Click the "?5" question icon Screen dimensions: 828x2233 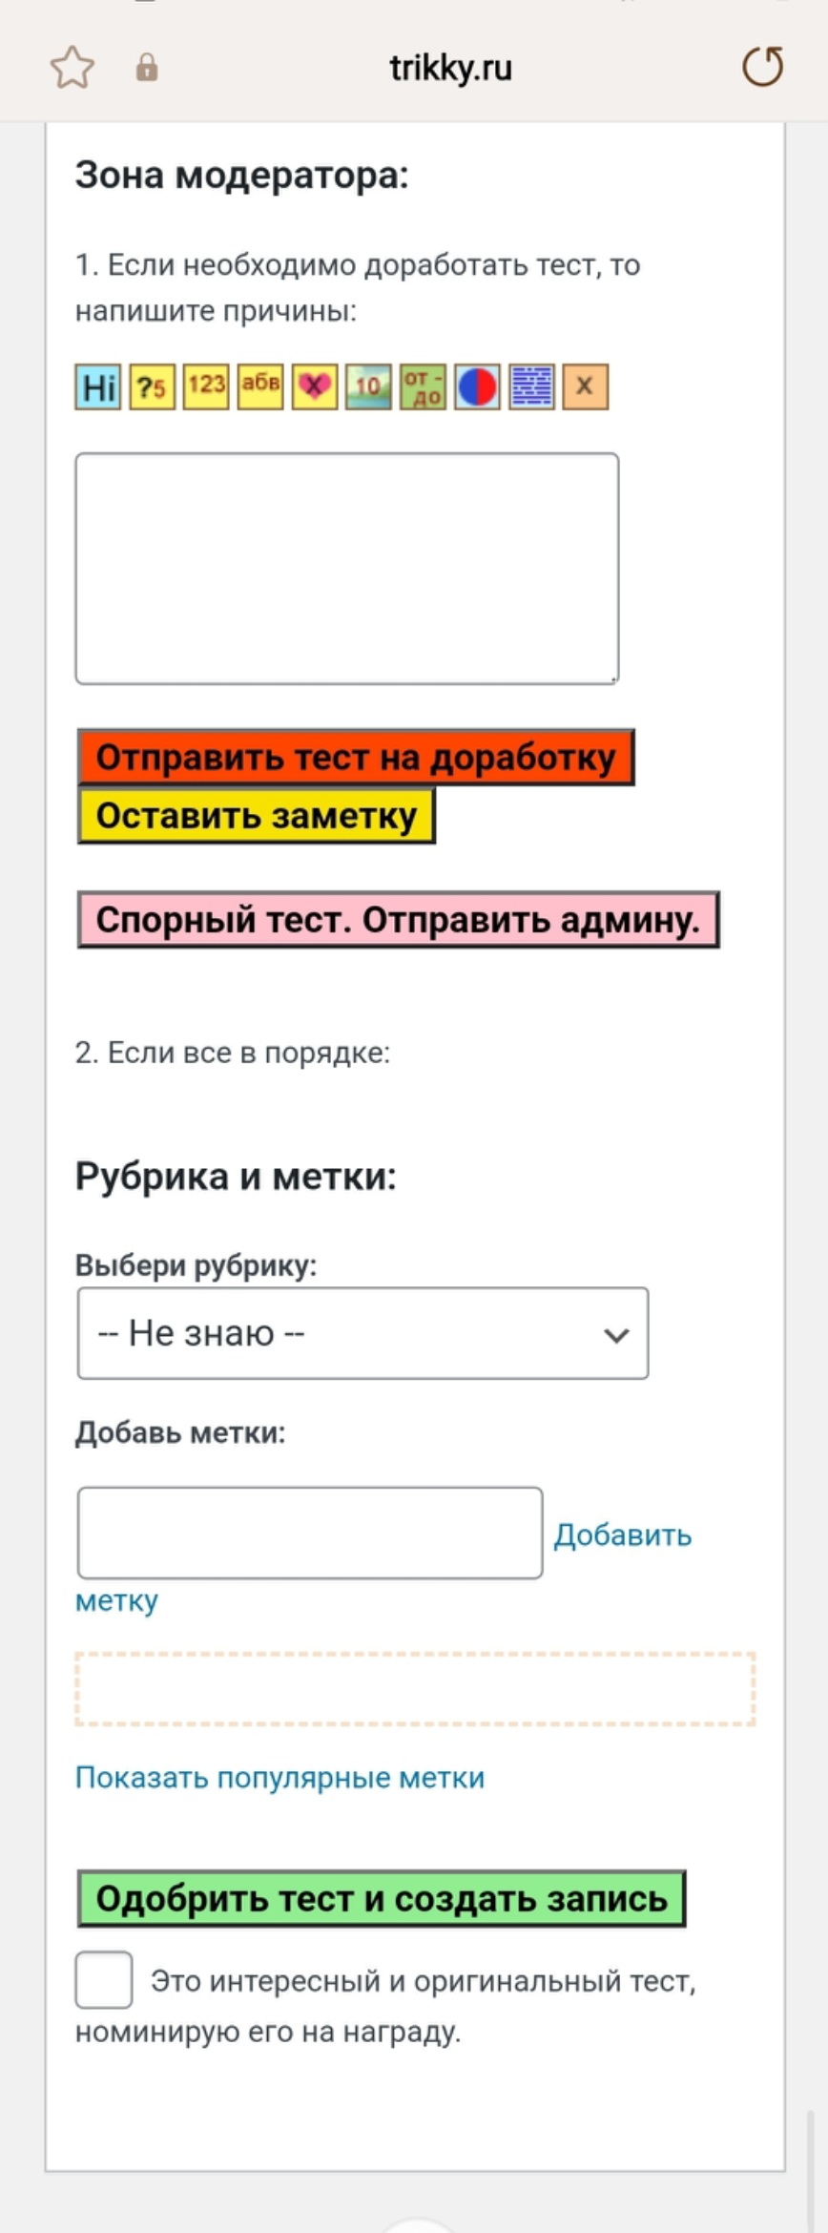point(153,387)
